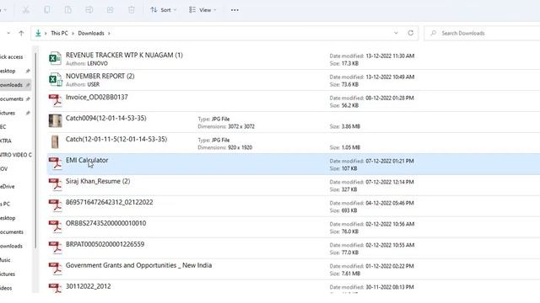Click Dimensions 3072 x 3072 text
The width and height of the screenshot is (540, 303).
(x=226, y=127)
